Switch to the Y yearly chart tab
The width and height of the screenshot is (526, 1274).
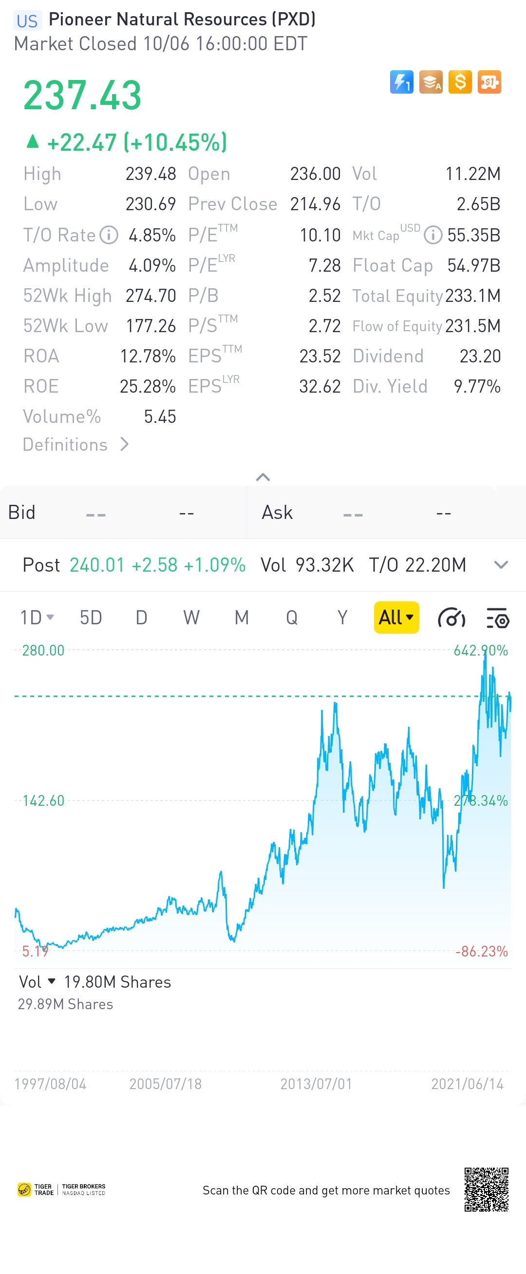pos(342,617)
